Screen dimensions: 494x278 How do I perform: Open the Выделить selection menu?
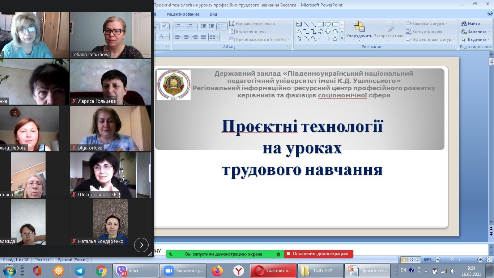476,39
